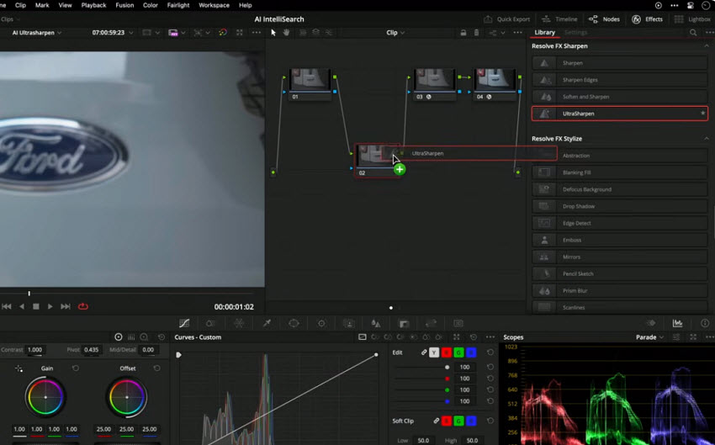Image resolution: width=715 pixels, height=445 pixels.
Task: Select the pointer tool in node editor
Action: 273,32
